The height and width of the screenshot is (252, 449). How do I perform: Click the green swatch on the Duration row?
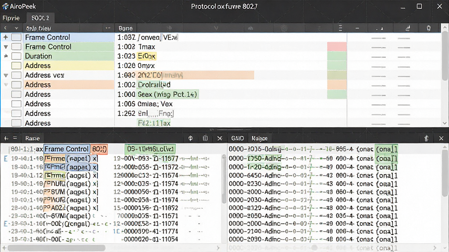click(x=337, y=56)
